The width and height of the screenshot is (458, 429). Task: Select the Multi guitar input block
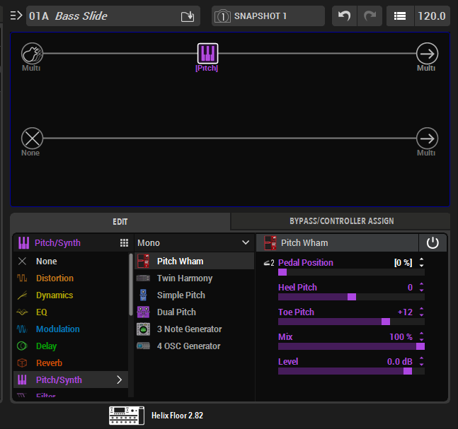pyautogui.click(x=32, y=54)
